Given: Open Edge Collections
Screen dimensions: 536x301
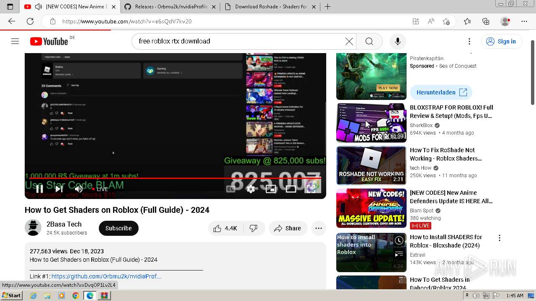Looking at the screenshot, I should pyautogui.click(x=486, y=21).
